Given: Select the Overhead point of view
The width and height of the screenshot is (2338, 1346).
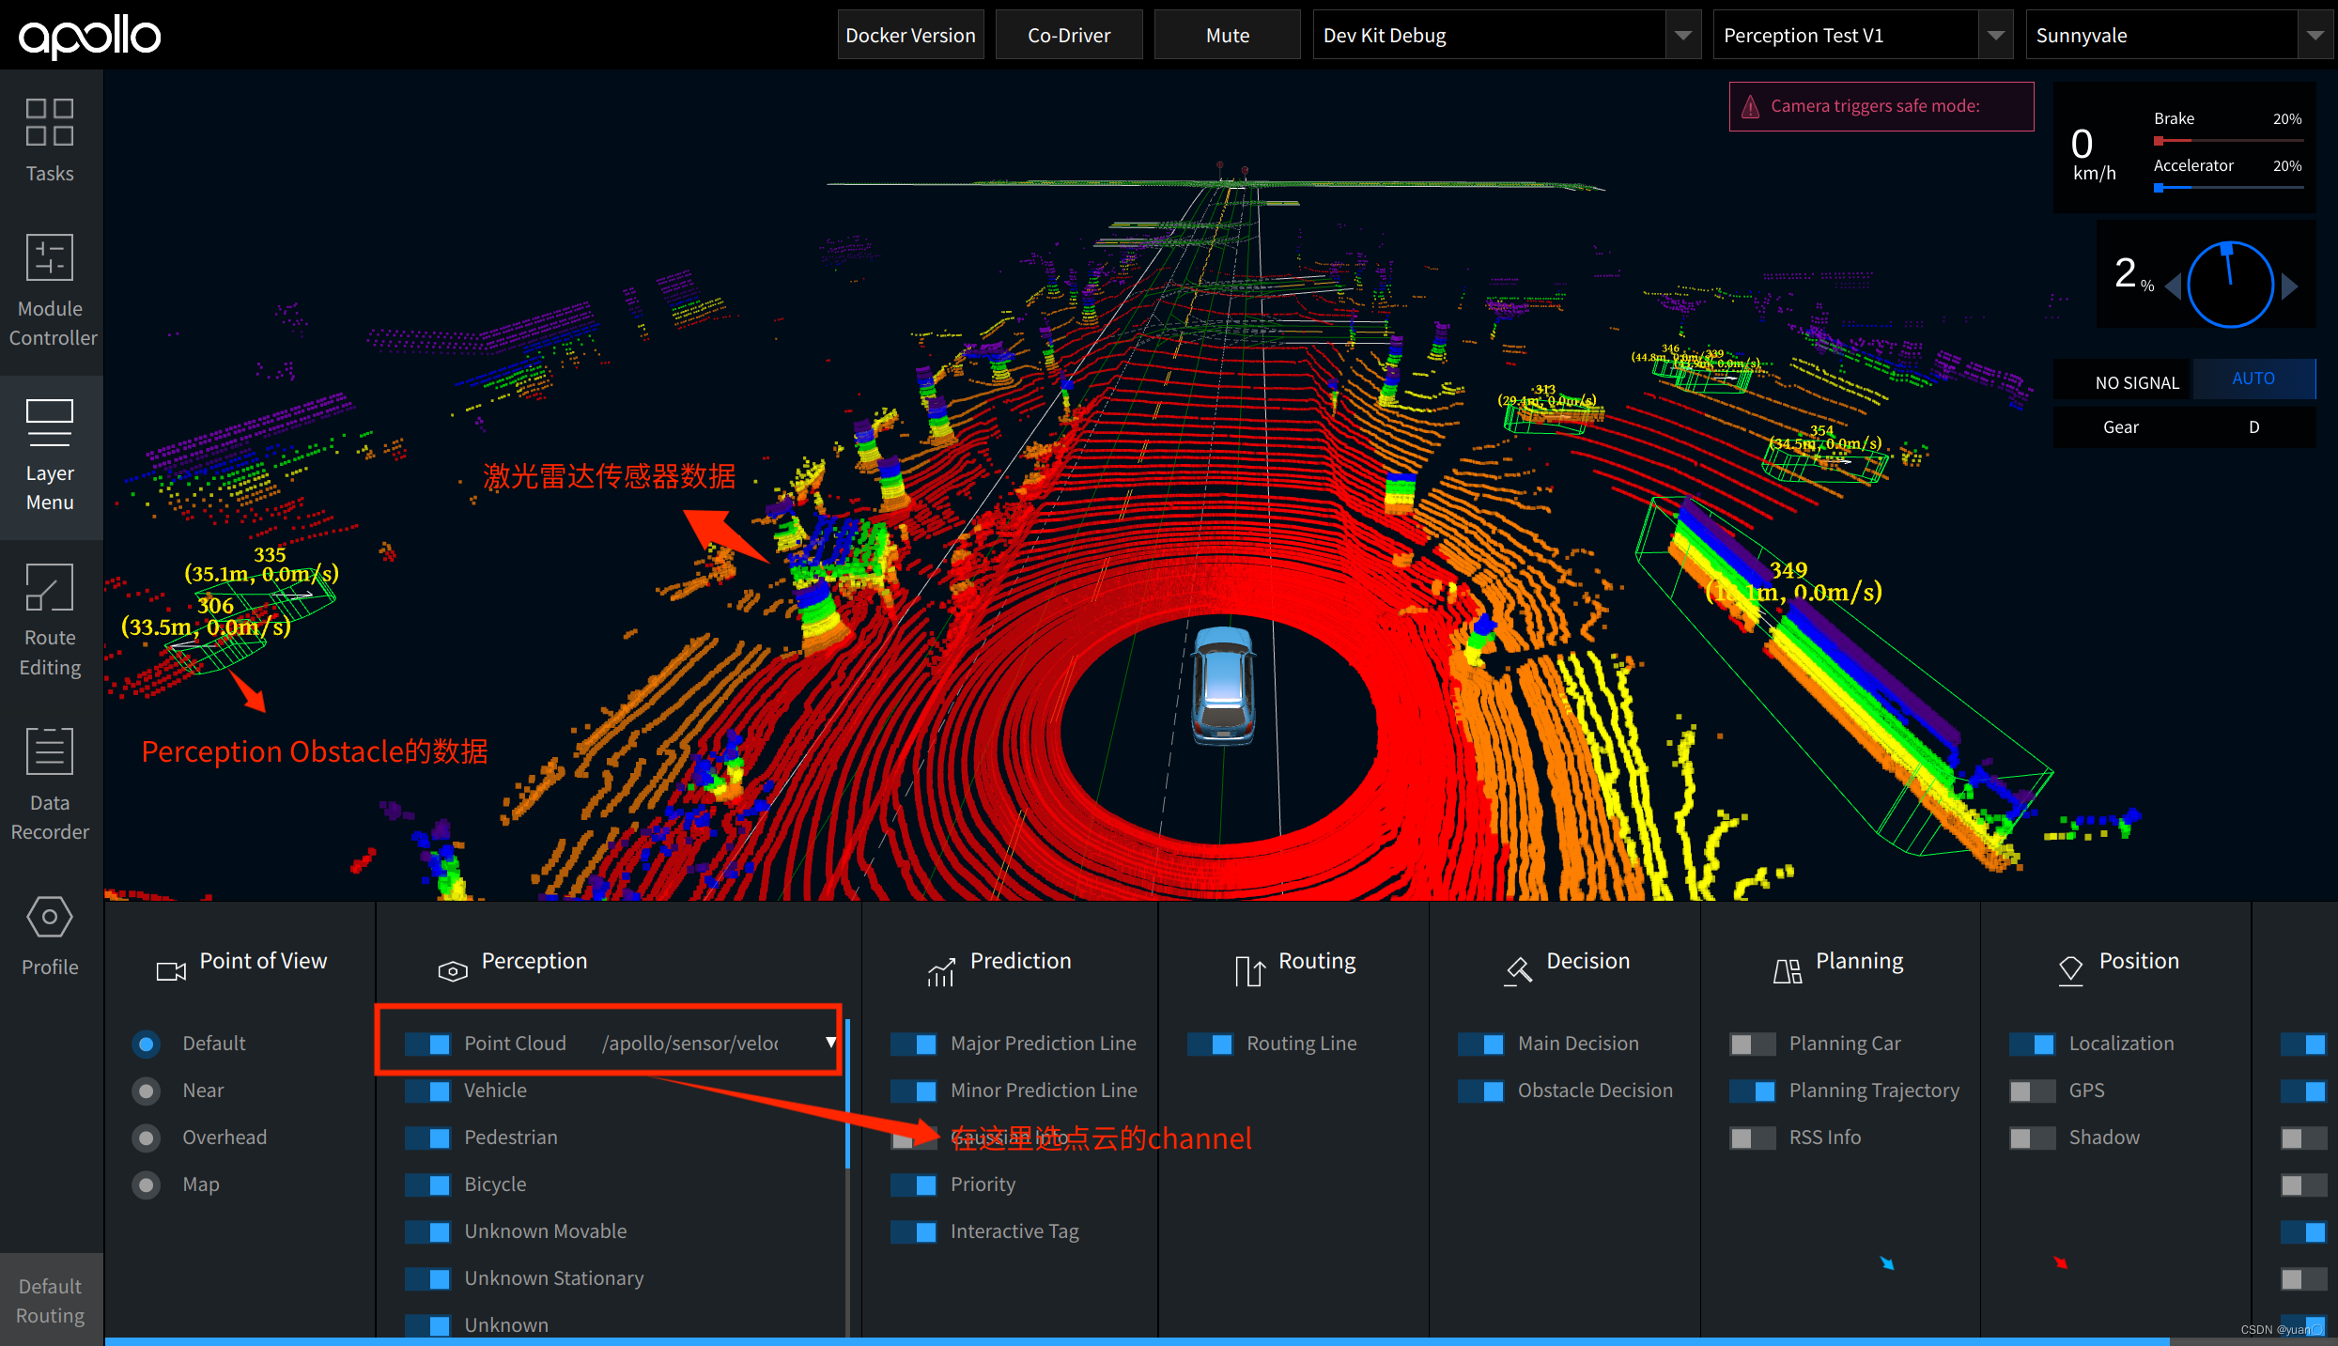Looking at the screenshot, I should 147,1137.
